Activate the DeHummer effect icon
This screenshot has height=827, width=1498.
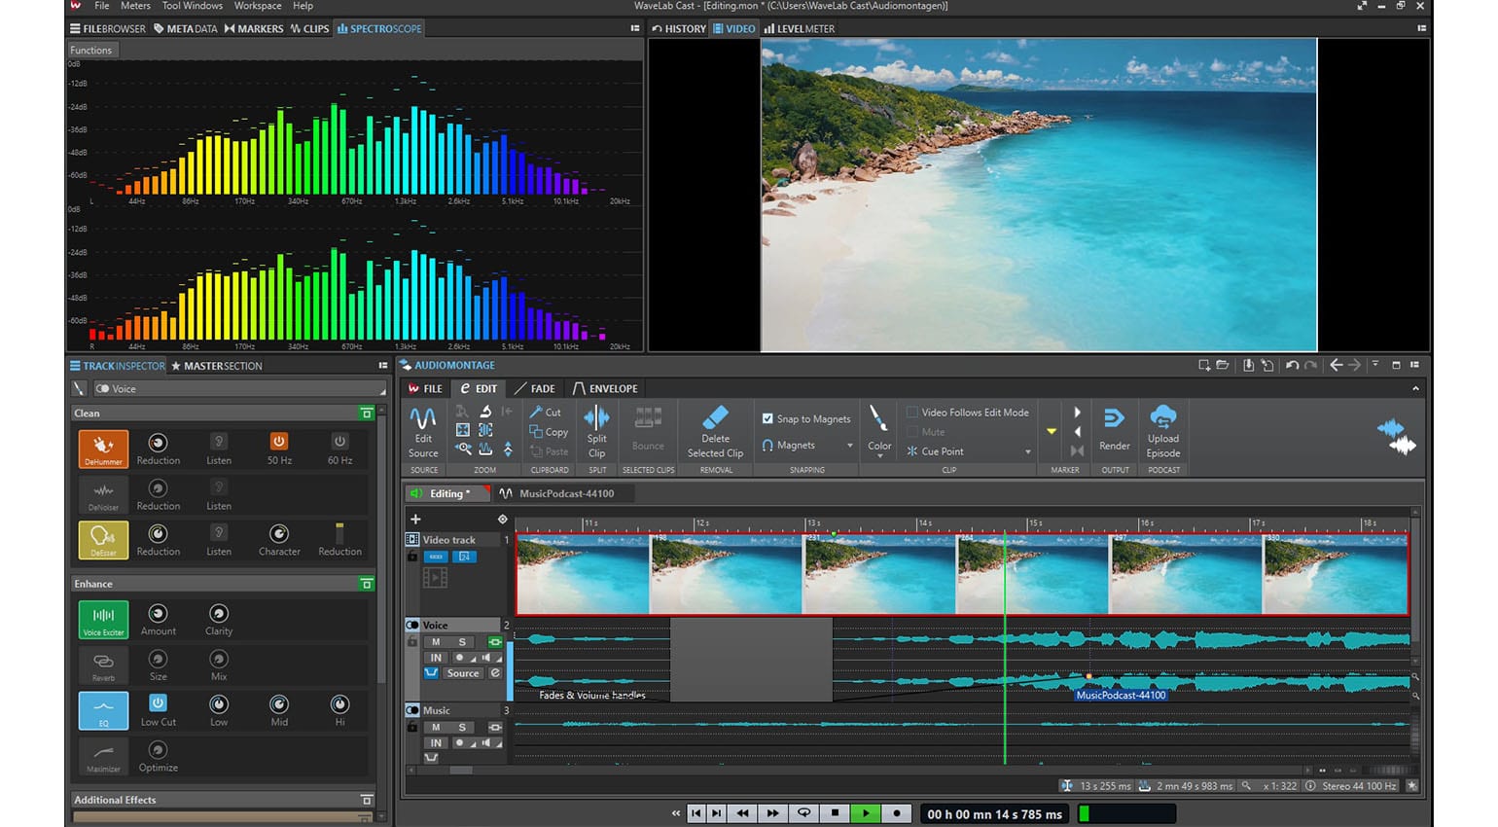click(103, 449)
